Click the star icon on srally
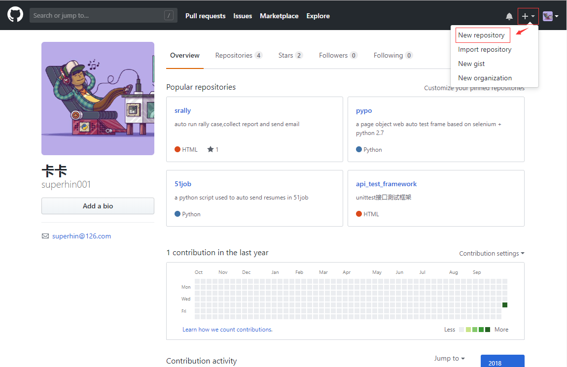Image resolution: width=567 pixels, height=367 pixels. [211, 149]
